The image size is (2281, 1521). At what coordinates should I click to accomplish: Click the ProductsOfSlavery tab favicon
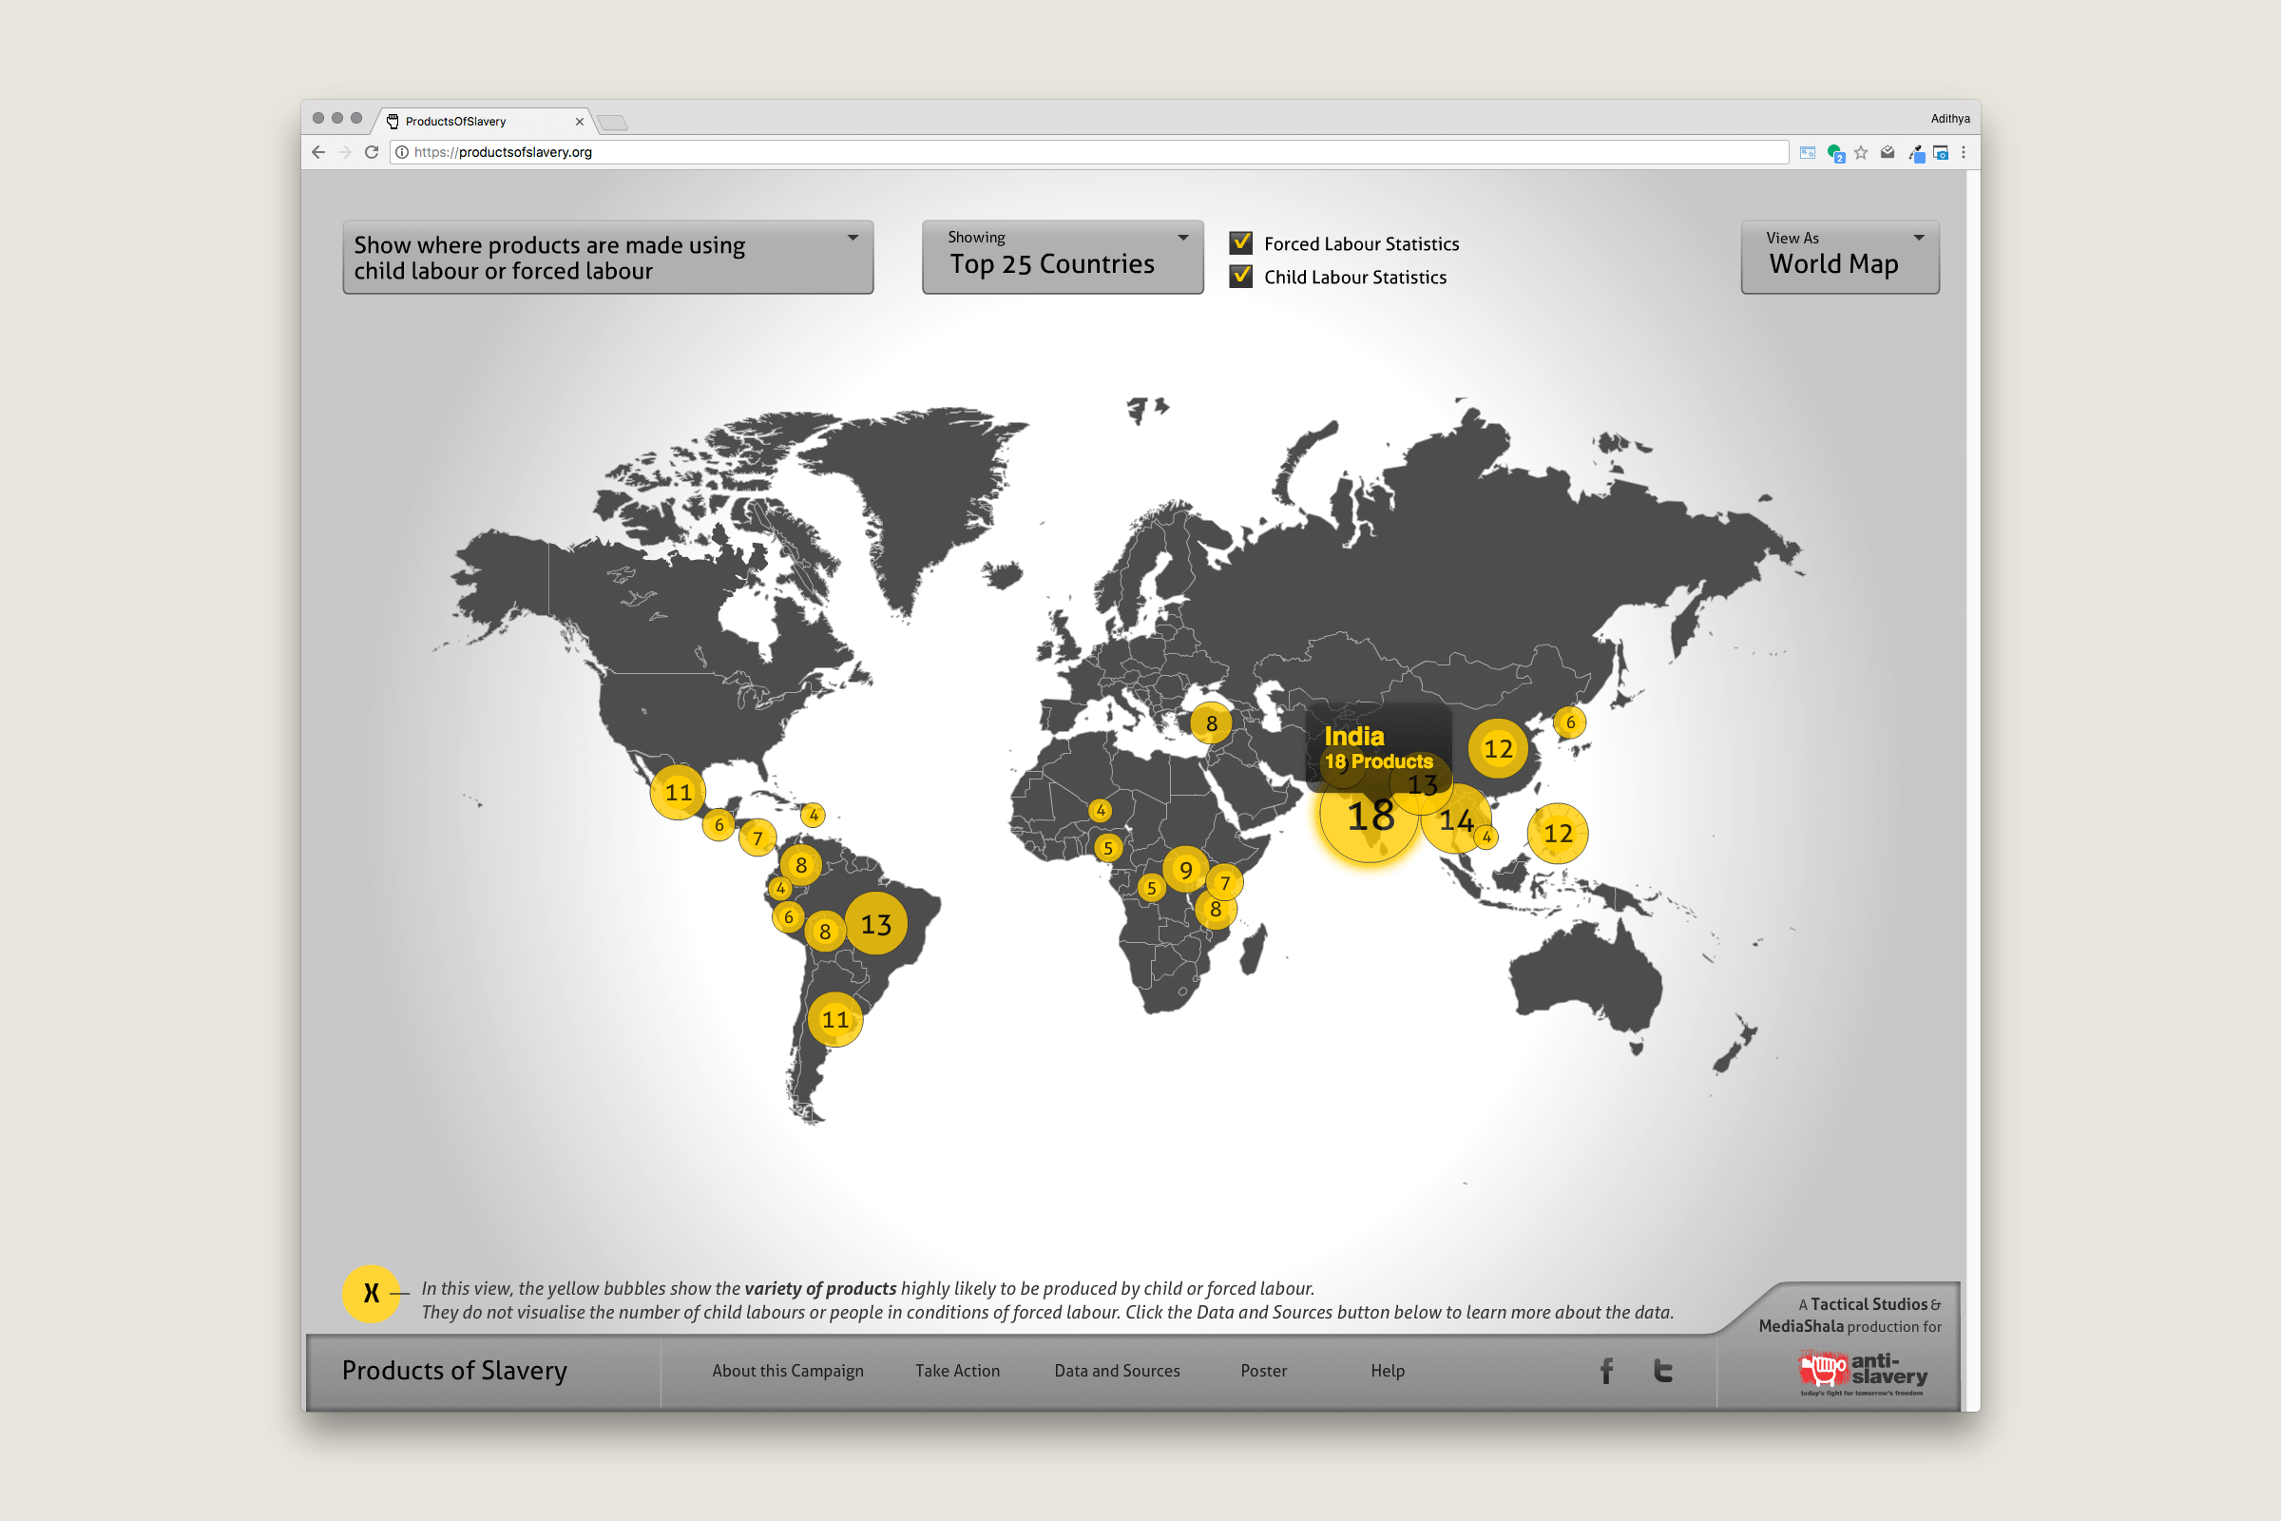click(393, 122)
